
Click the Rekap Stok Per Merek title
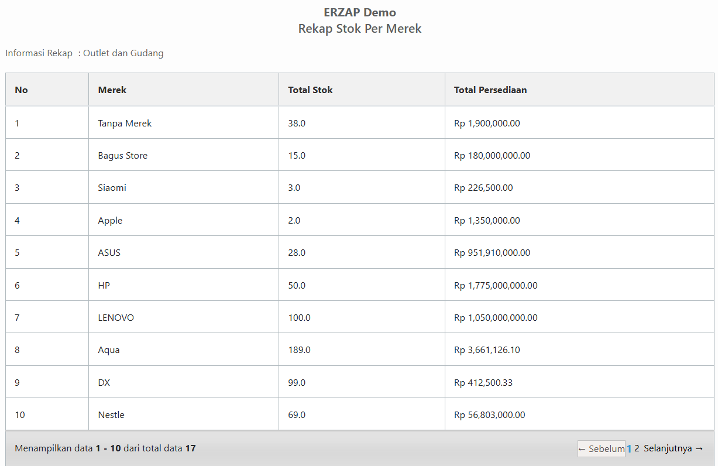(359, 29)
